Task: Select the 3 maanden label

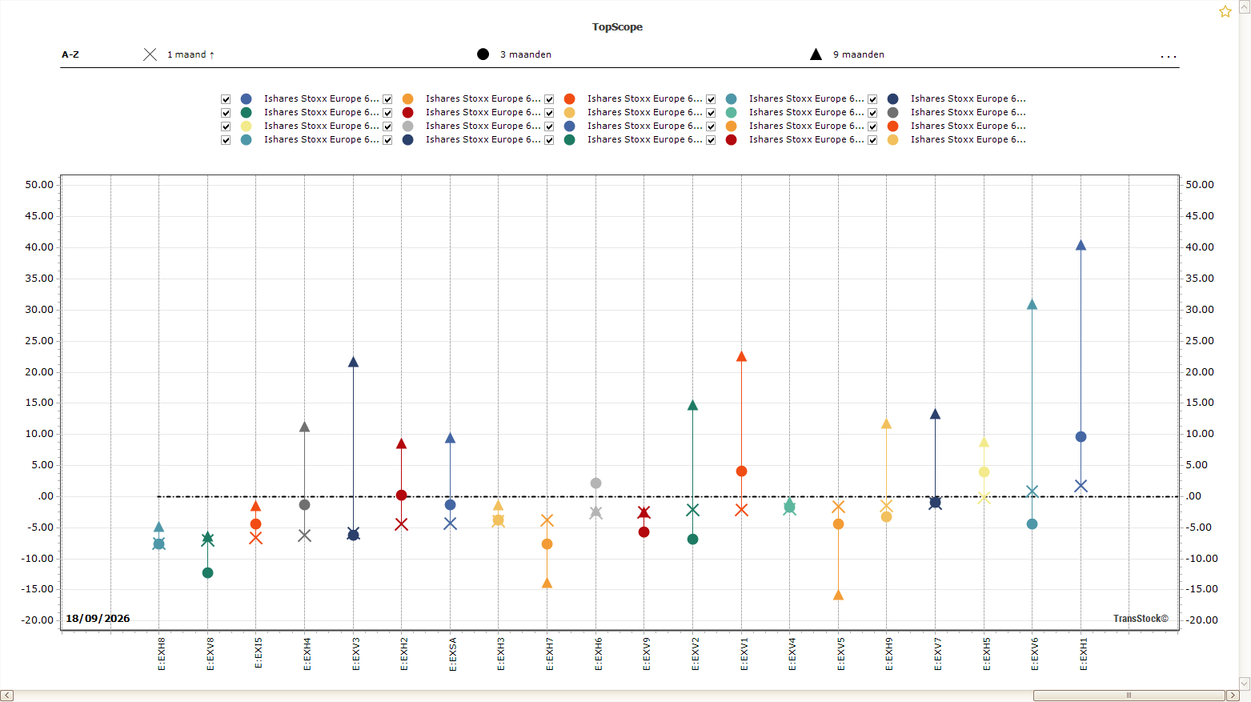Action: pyautogui.click(x=525, y=54)
